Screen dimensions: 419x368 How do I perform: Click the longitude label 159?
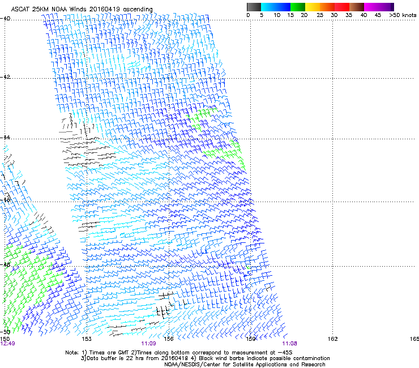[x=251, y=339]
